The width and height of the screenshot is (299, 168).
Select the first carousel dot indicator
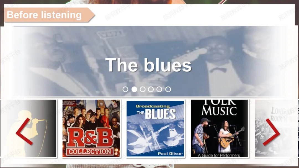click(125, 89)
